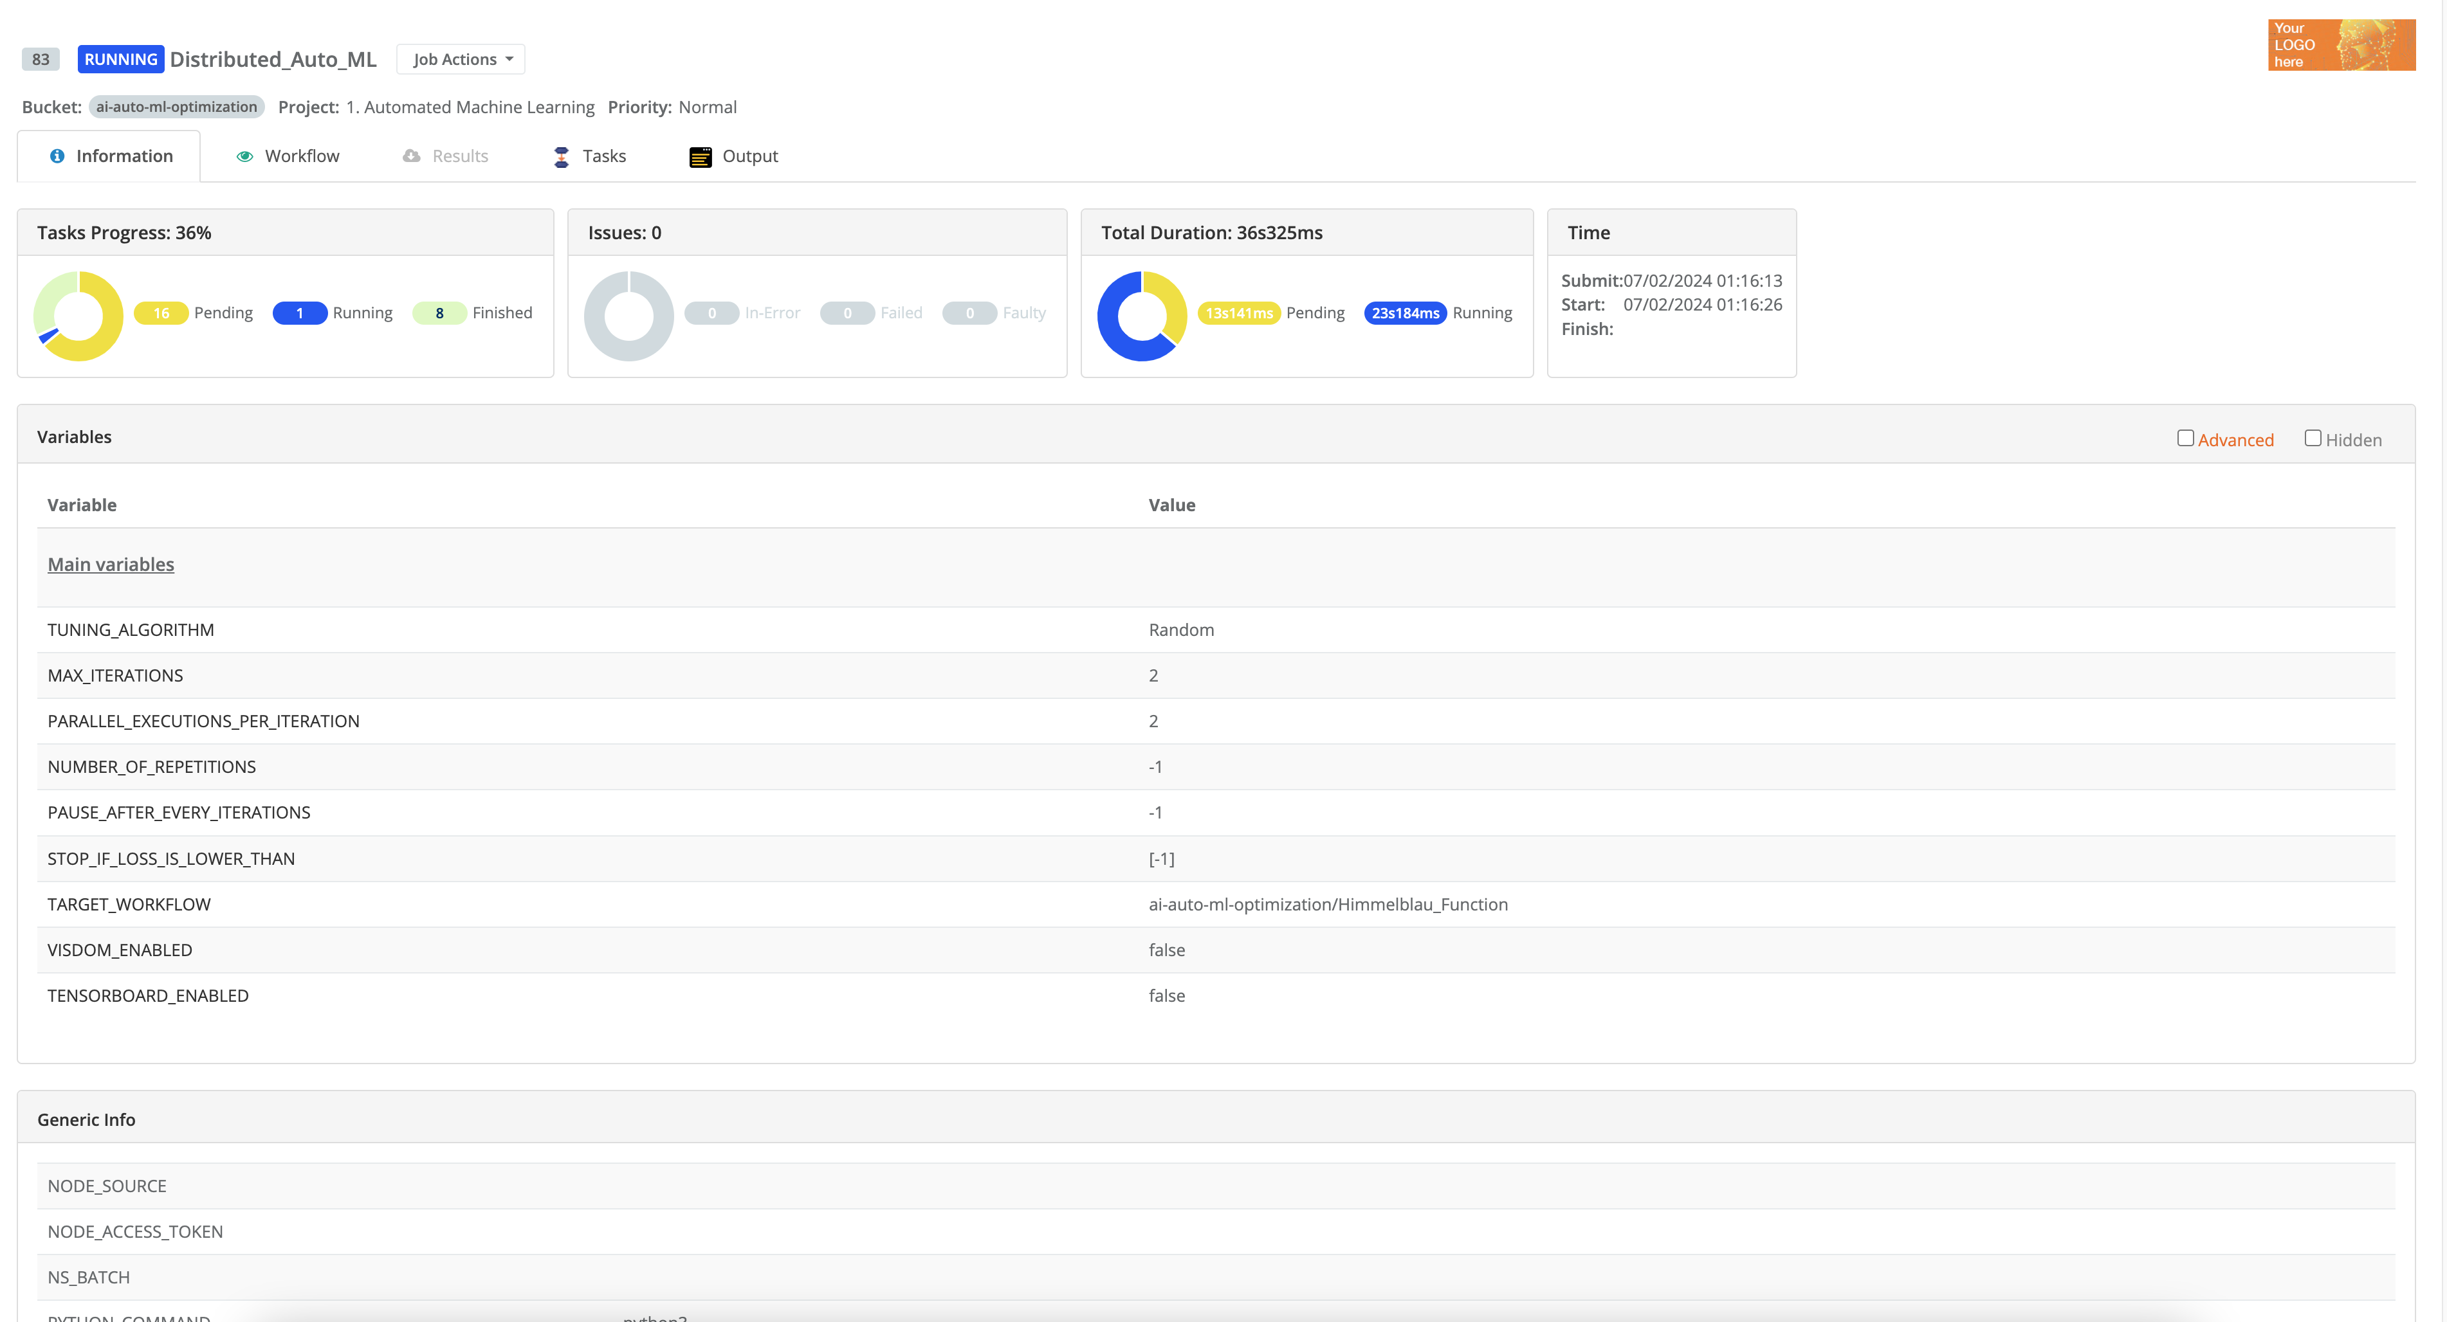Click the logo image in the header
Screen dimensions: 2447x1322
(2342, 44)
